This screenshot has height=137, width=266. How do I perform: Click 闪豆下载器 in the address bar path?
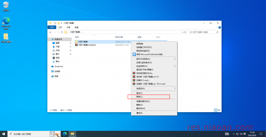(x=75, y=32)
